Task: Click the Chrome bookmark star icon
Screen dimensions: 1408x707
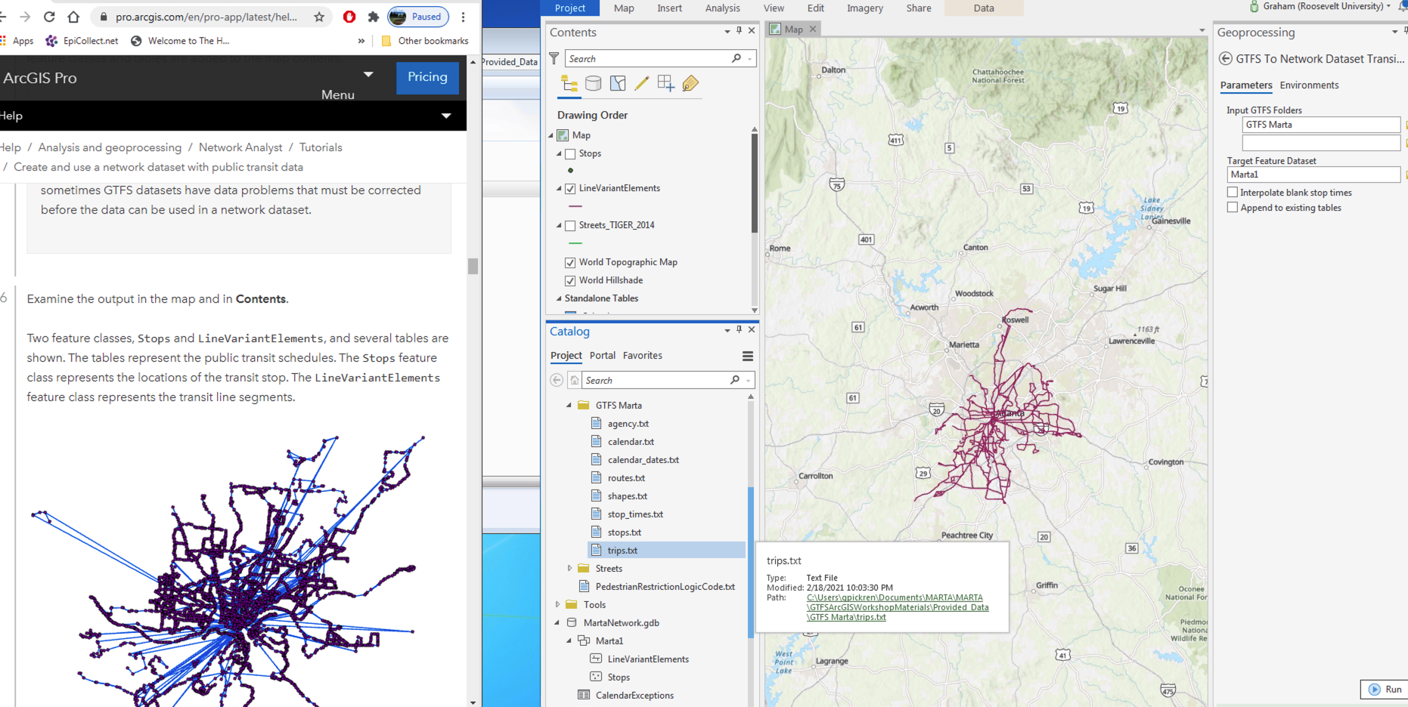Action: pos(319,17)
